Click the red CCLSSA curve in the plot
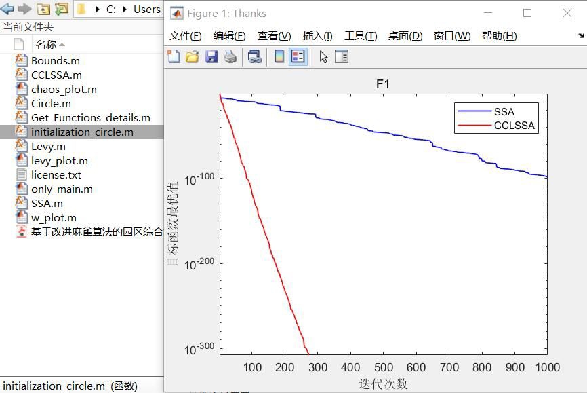The height and width of the screenshot is (393, 587). [x=269, y=246]
